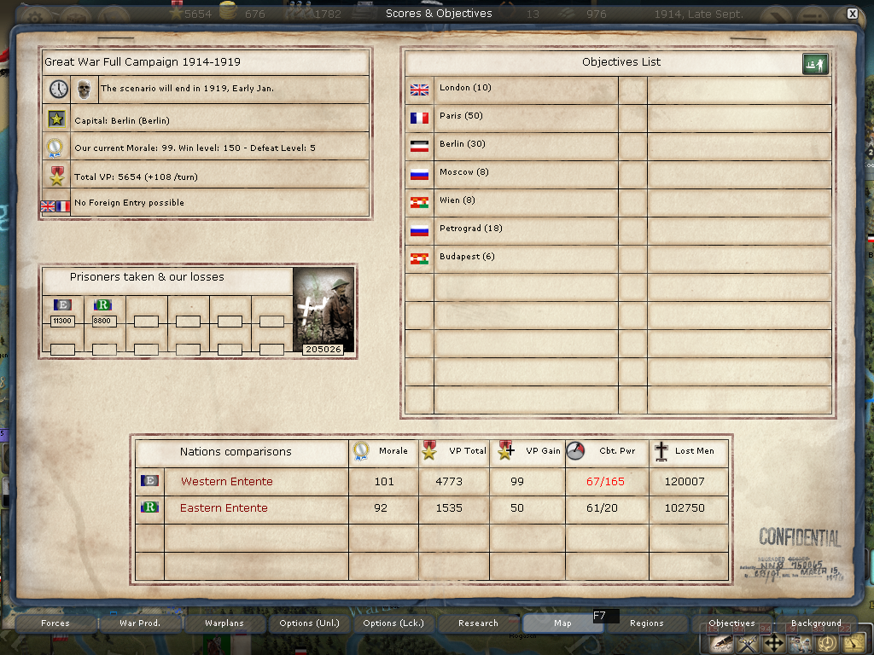The width and height of the screenshot is (874, 655).
Task: Click the British flag beside London objective
Action: point(419,89)
